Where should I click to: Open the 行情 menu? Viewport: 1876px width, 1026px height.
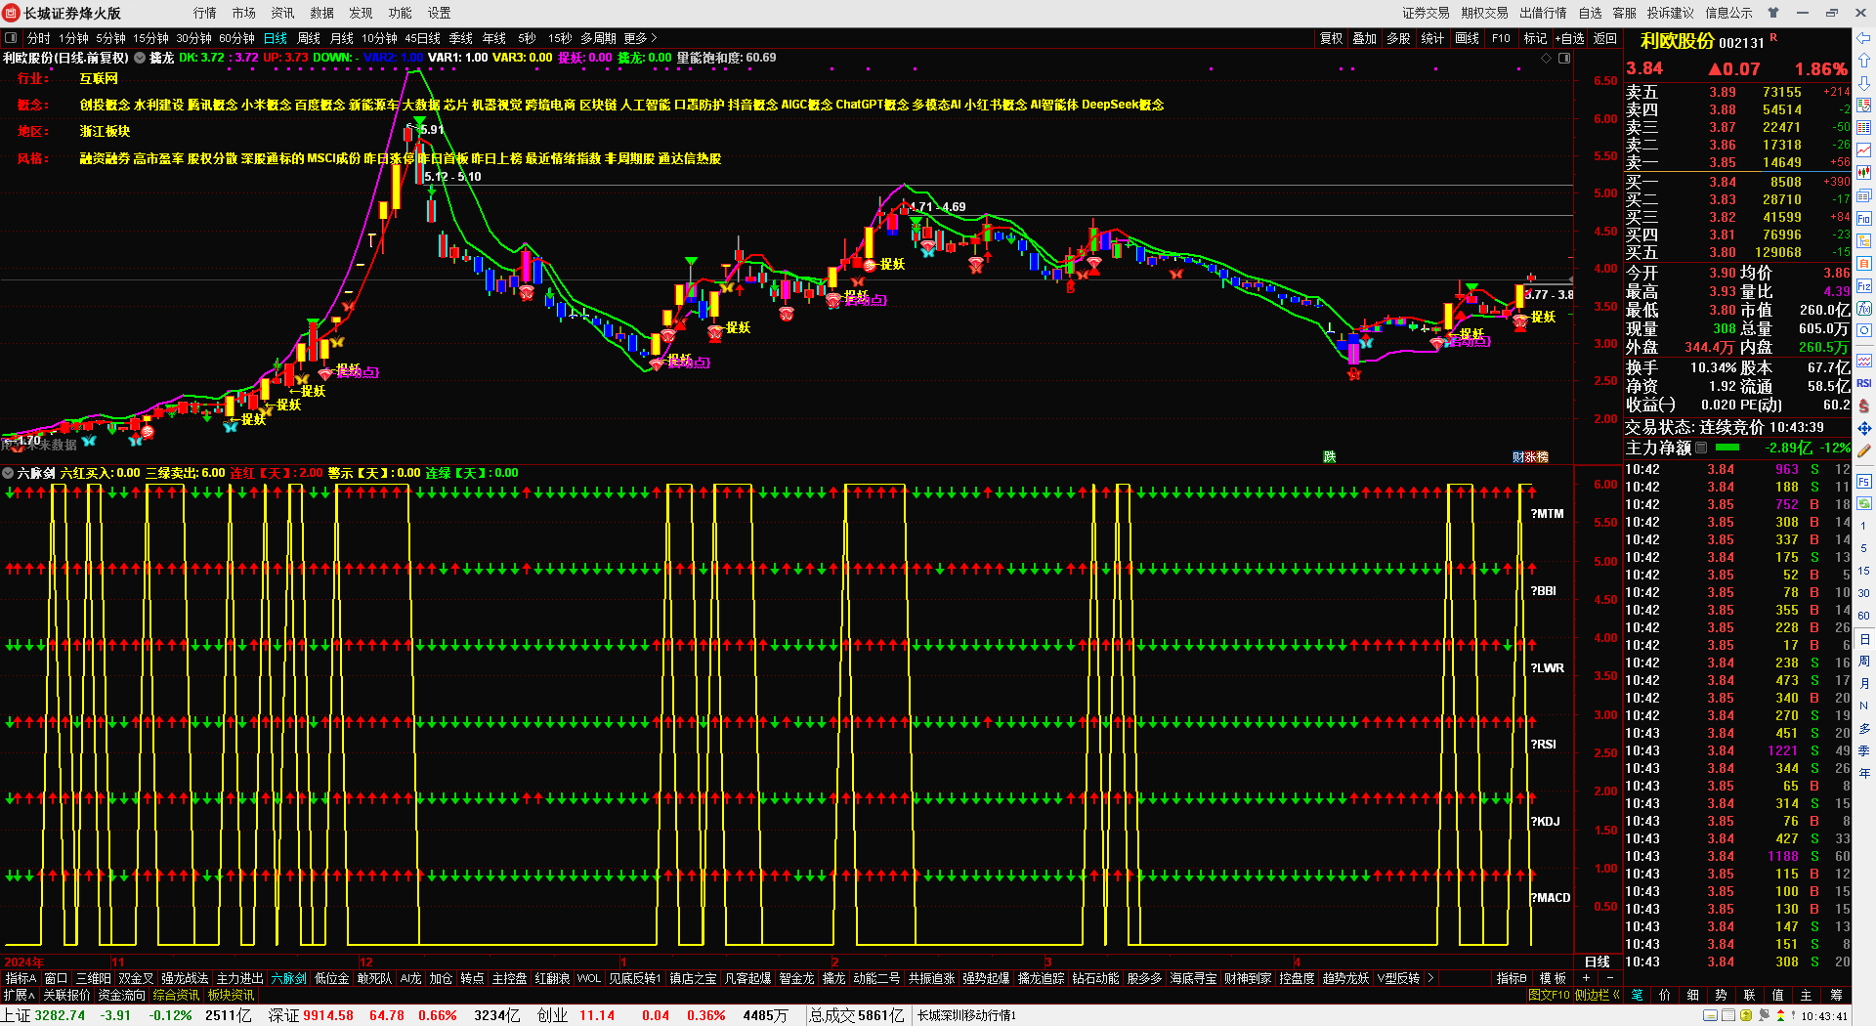tap(204, 13)
